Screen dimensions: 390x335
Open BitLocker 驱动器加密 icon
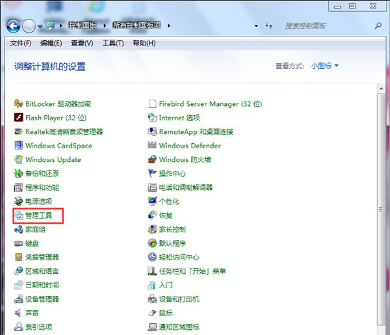click(19, 103)
